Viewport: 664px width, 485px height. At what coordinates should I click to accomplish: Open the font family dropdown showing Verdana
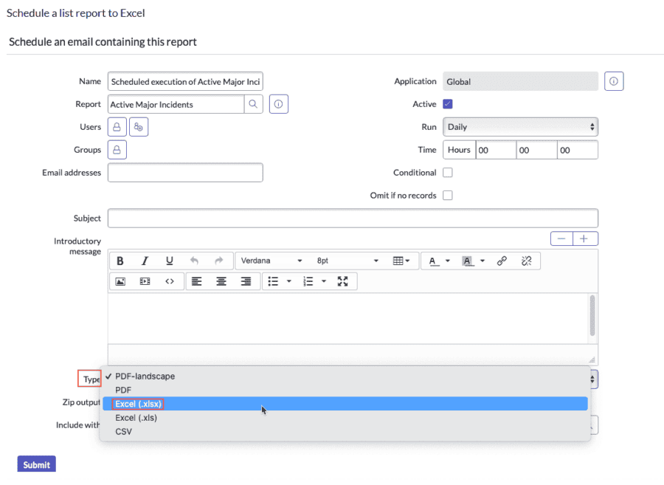click(272, 261)
